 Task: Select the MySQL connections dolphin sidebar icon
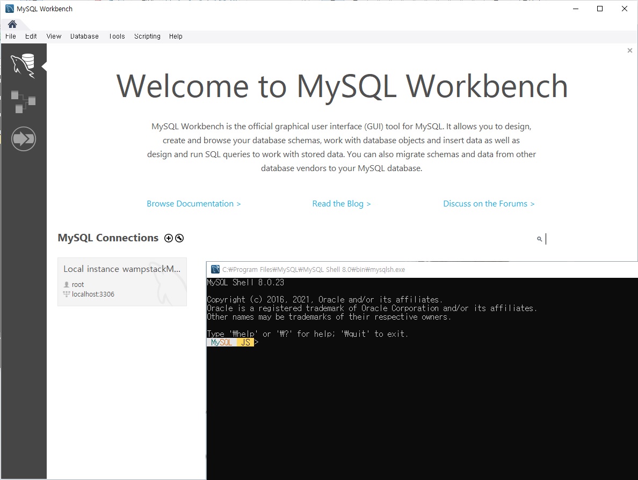pos(23,65)
